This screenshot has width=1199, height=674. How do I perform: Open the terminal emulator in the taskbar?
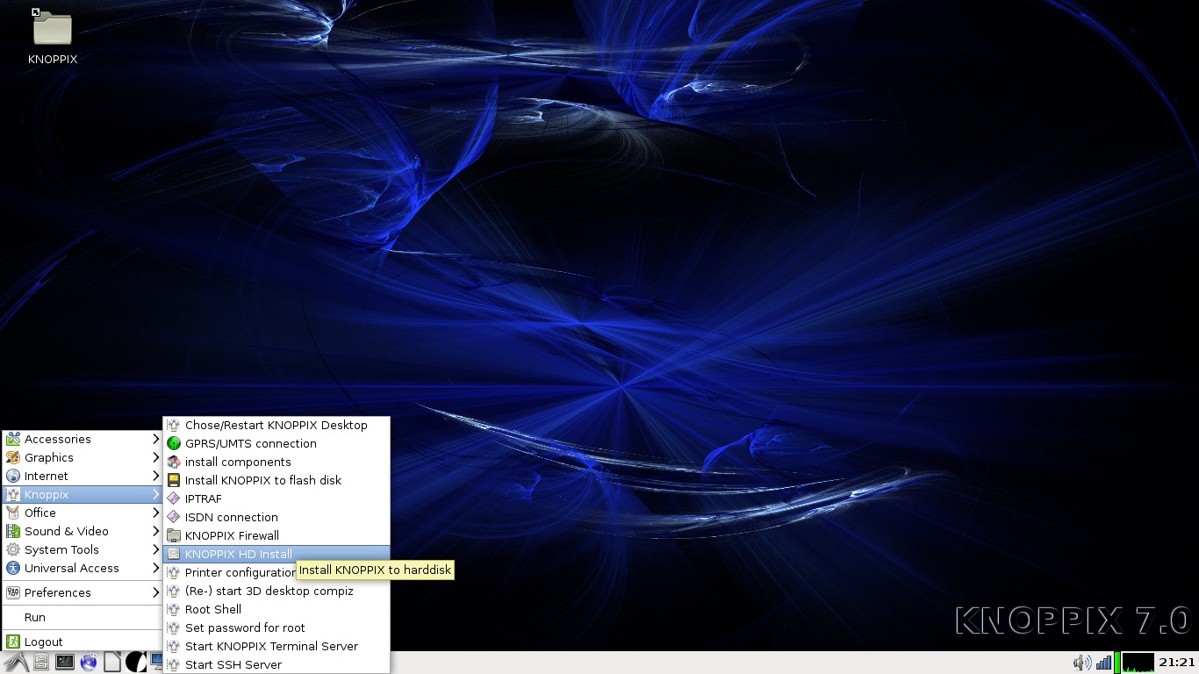(x=65, y=662)
